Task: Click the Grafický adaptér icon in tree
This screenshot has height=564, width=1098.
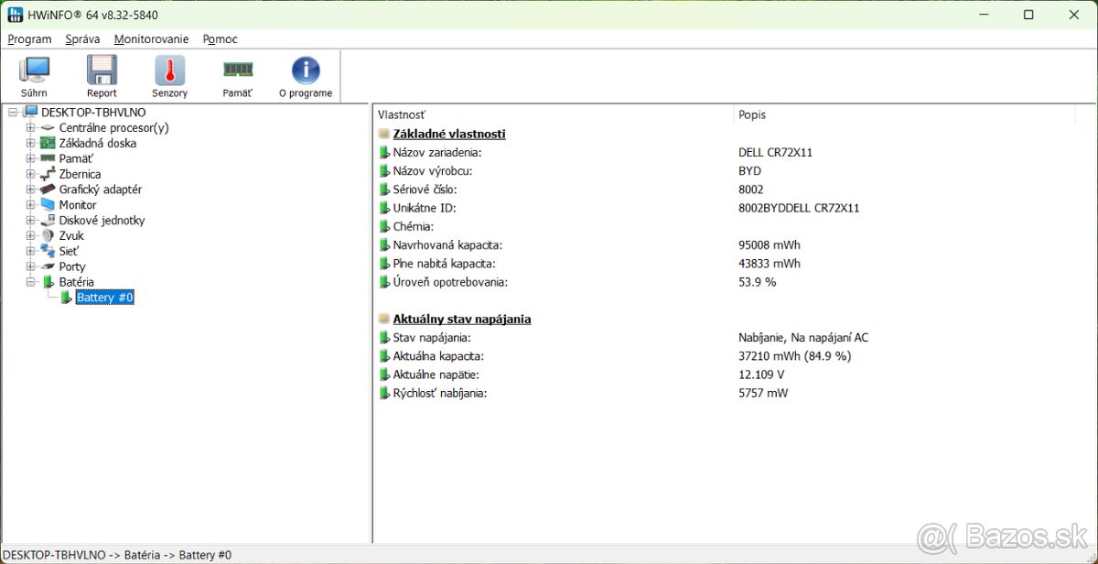Action: pos(48,189)
